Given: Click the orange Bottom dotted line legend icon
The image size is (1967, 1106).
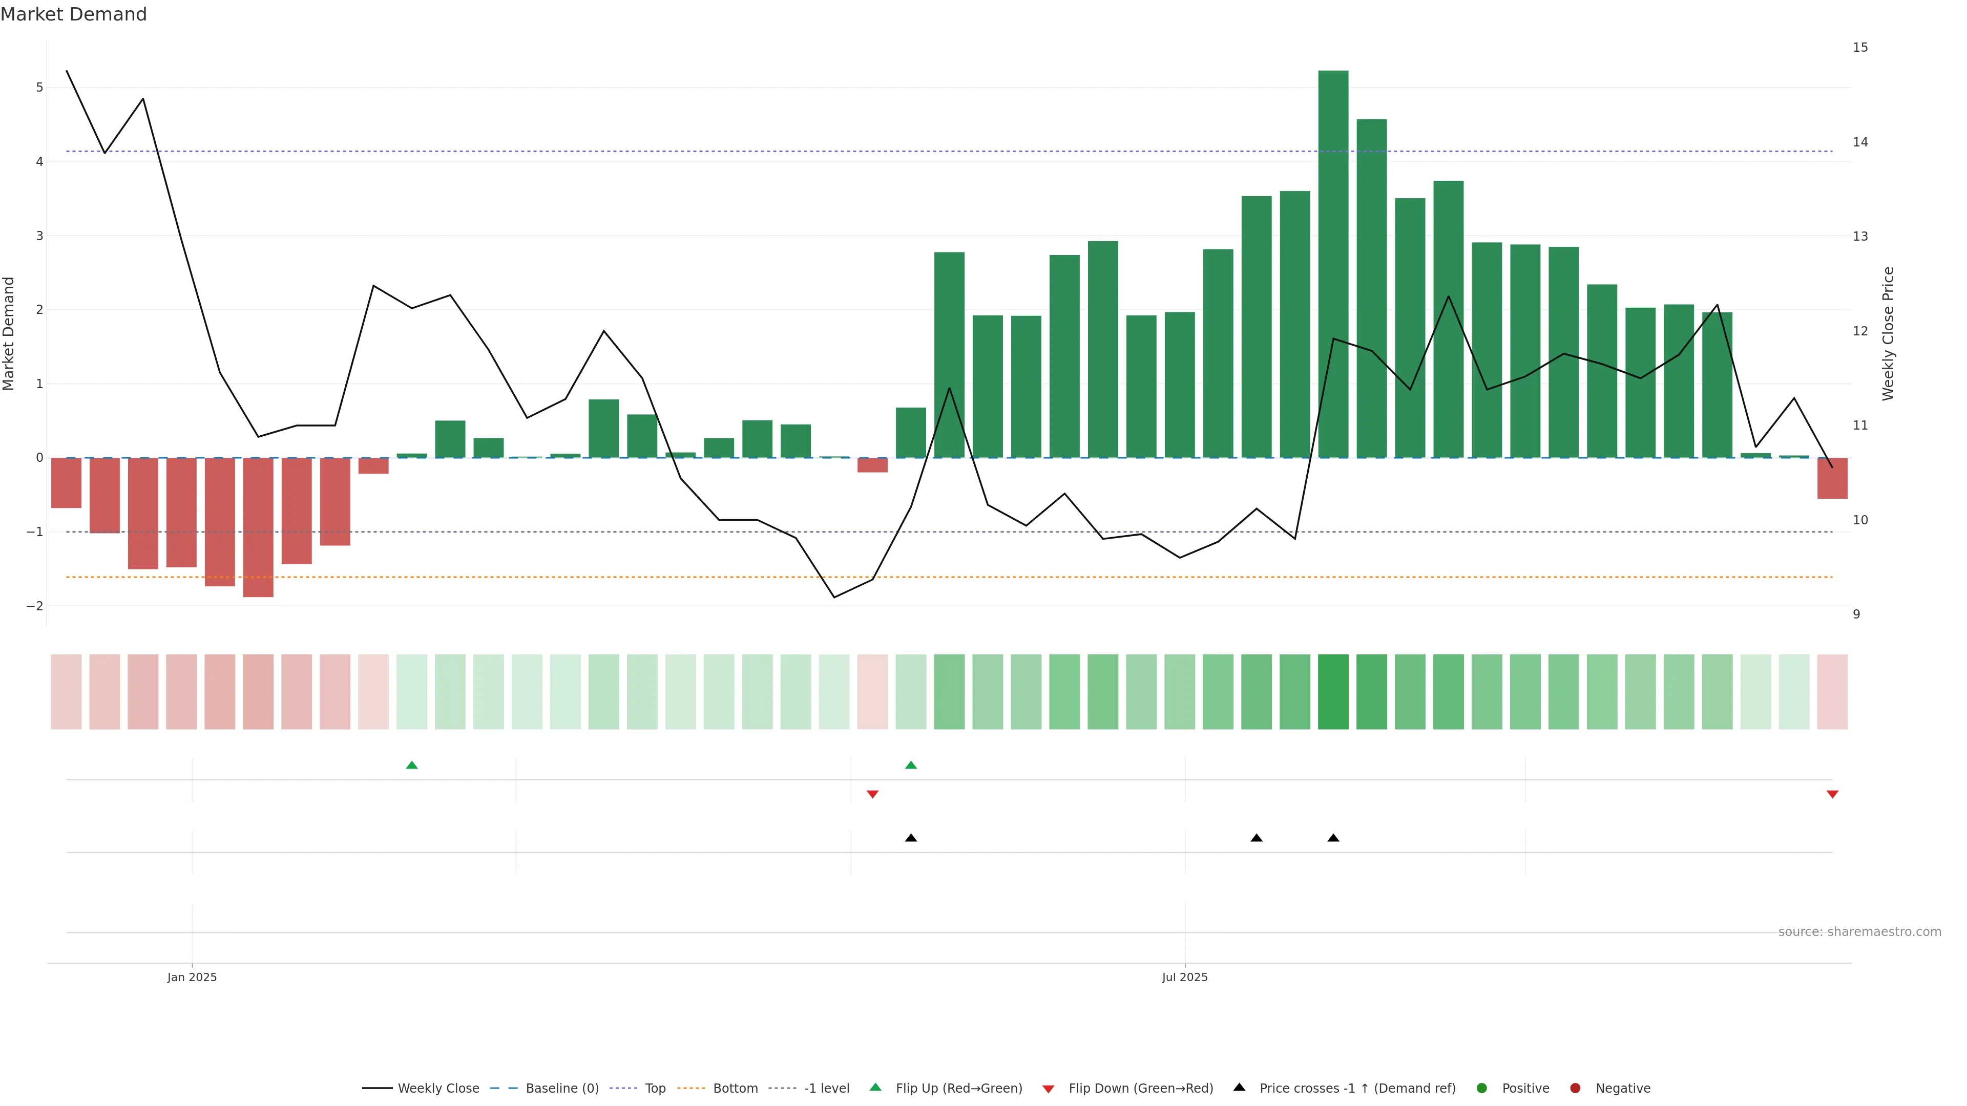Looking at the screenshot, I should 691,1088.
